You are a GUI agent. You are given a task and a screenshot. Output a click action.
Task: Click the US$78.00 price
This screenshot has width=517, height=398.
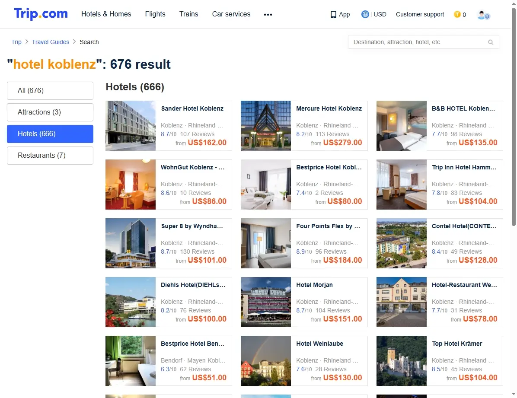480,319
